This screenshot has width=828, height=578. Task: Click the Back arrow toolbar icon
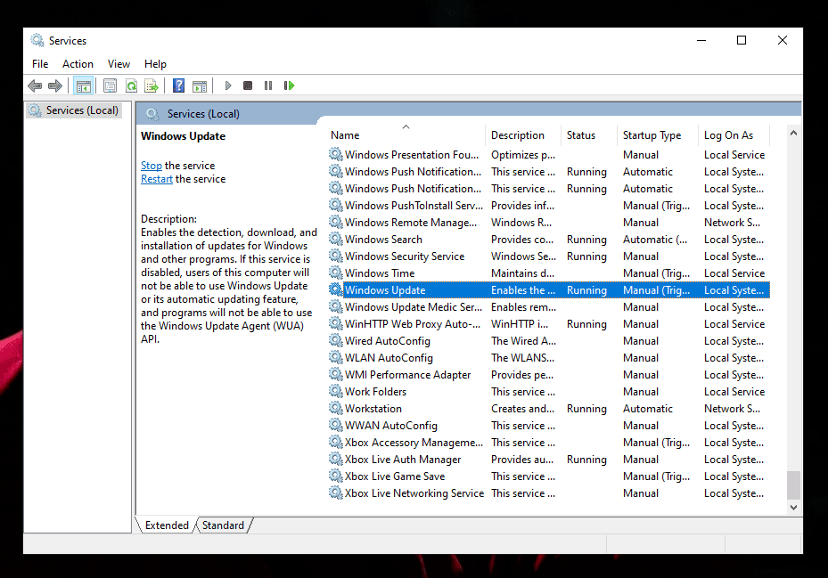coord(35,85)
